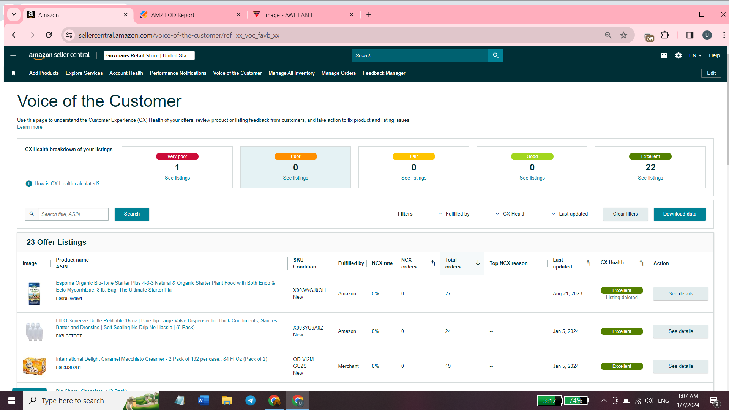Viewport: 729px width, 410px height.
Task: Click browser back arrow
Action: coord(15,35)
